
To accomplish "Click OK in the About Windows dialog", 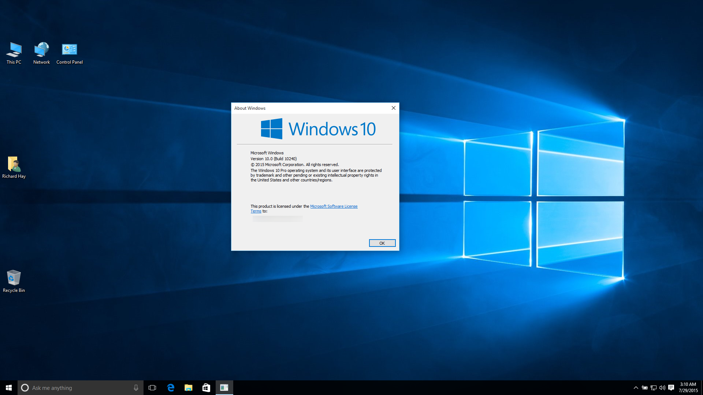I will point(382,243).
